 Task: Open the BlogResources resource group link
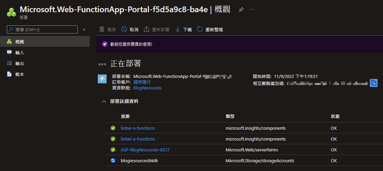point(147,88)
